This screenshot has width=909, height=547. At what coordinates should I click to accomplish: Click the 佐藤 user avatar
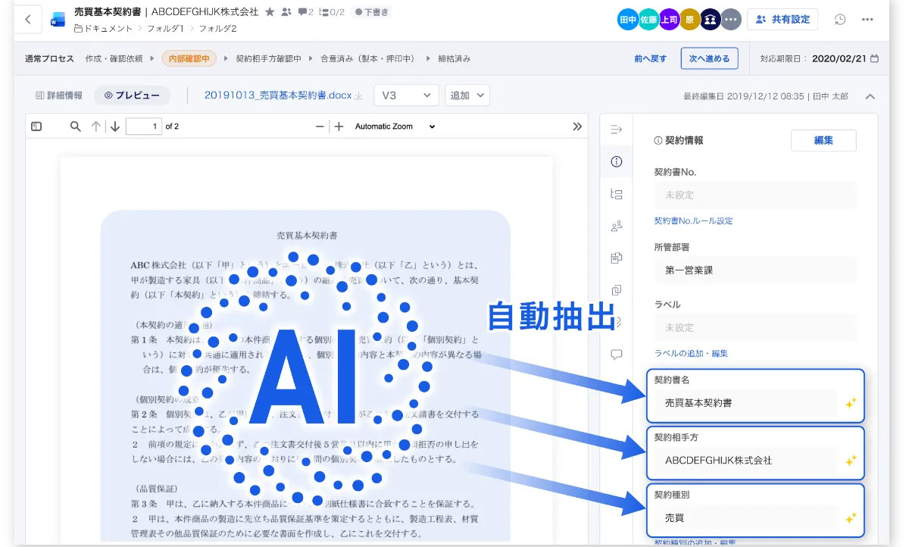point(648,20)
